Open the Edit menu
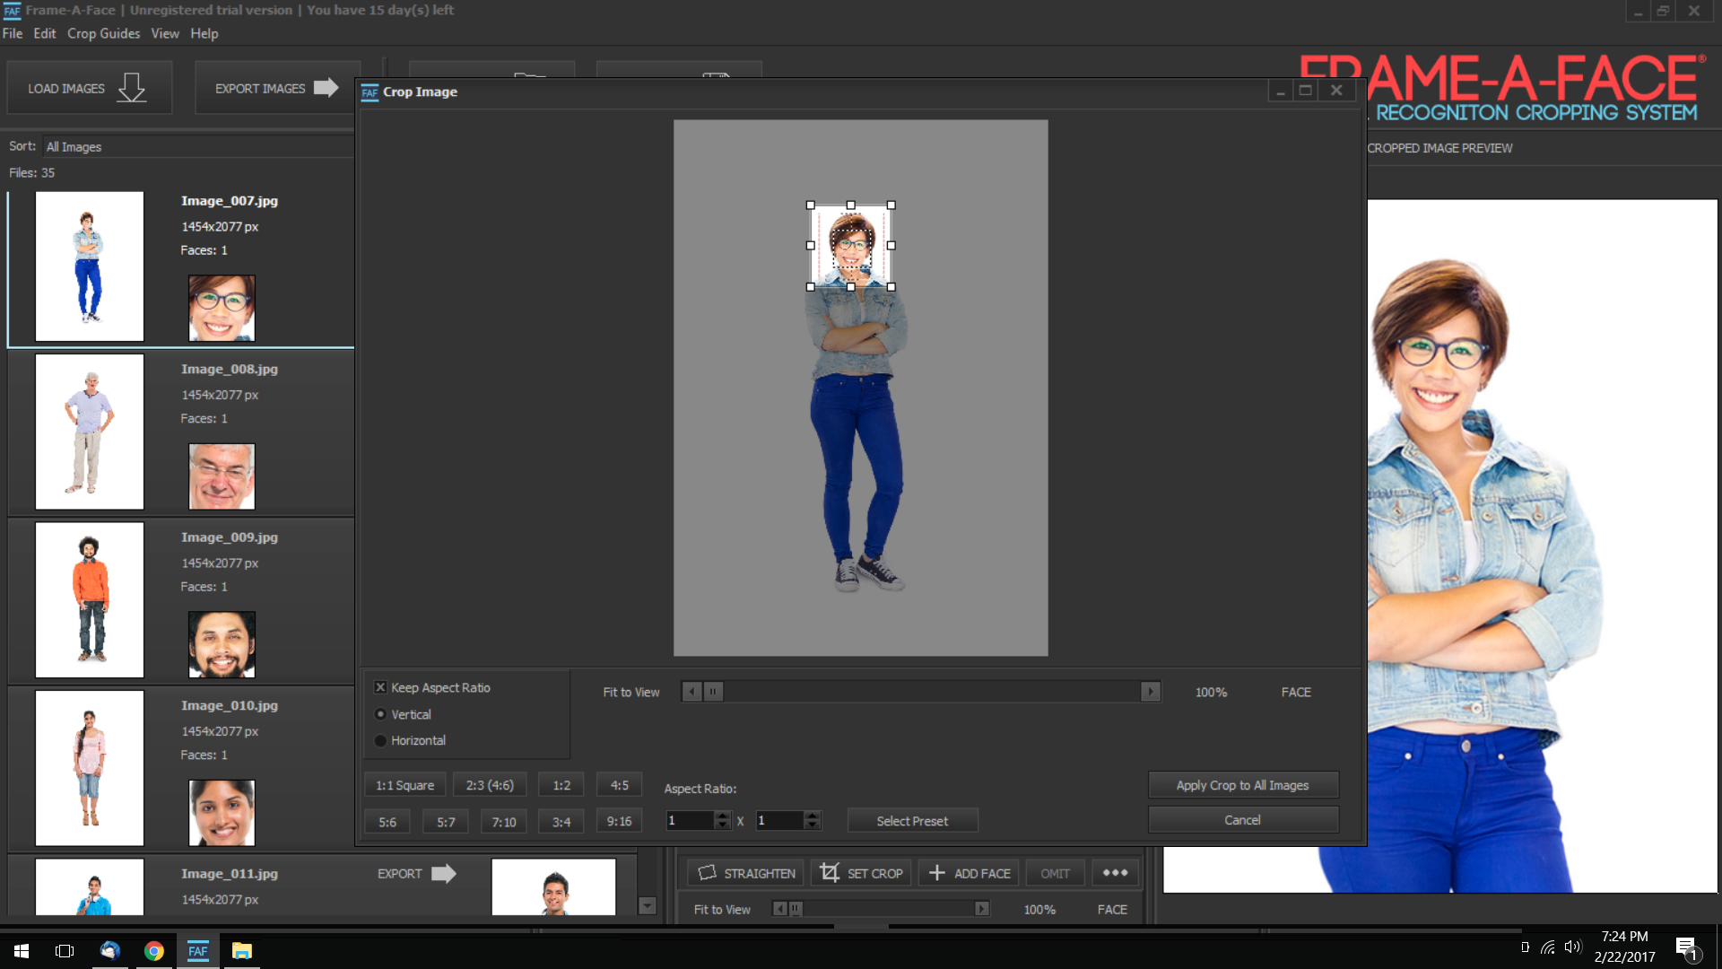1722x969 pixels. pyautogui.click(x=44, y=33)
